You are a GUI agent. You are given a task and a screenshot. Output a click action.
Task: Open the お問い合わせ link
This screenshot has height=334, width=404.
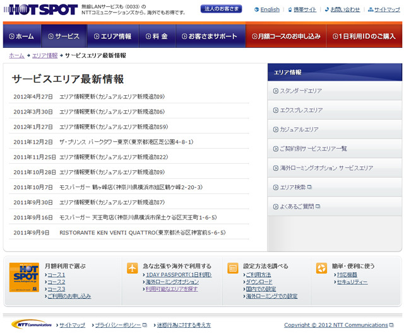[345, 9]
